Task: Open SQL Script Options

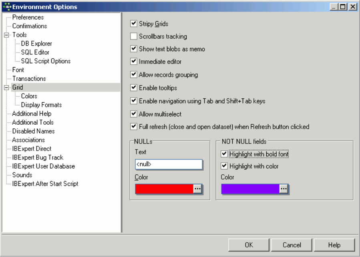Action: 46,61
